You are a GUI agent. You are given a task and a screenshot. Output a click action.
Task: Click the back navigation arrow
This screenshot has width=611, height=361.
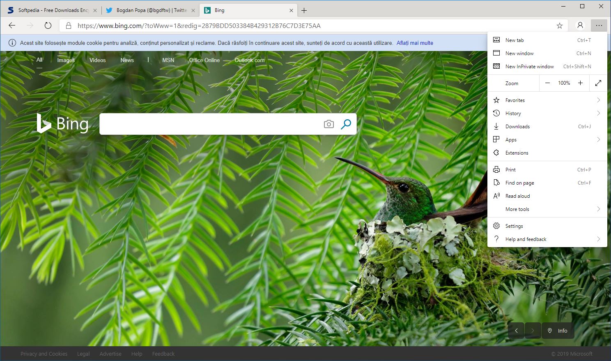(x=12, y=25)
